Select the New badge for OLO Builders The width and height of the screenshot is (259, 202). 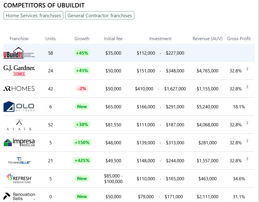tap(82, 107)
